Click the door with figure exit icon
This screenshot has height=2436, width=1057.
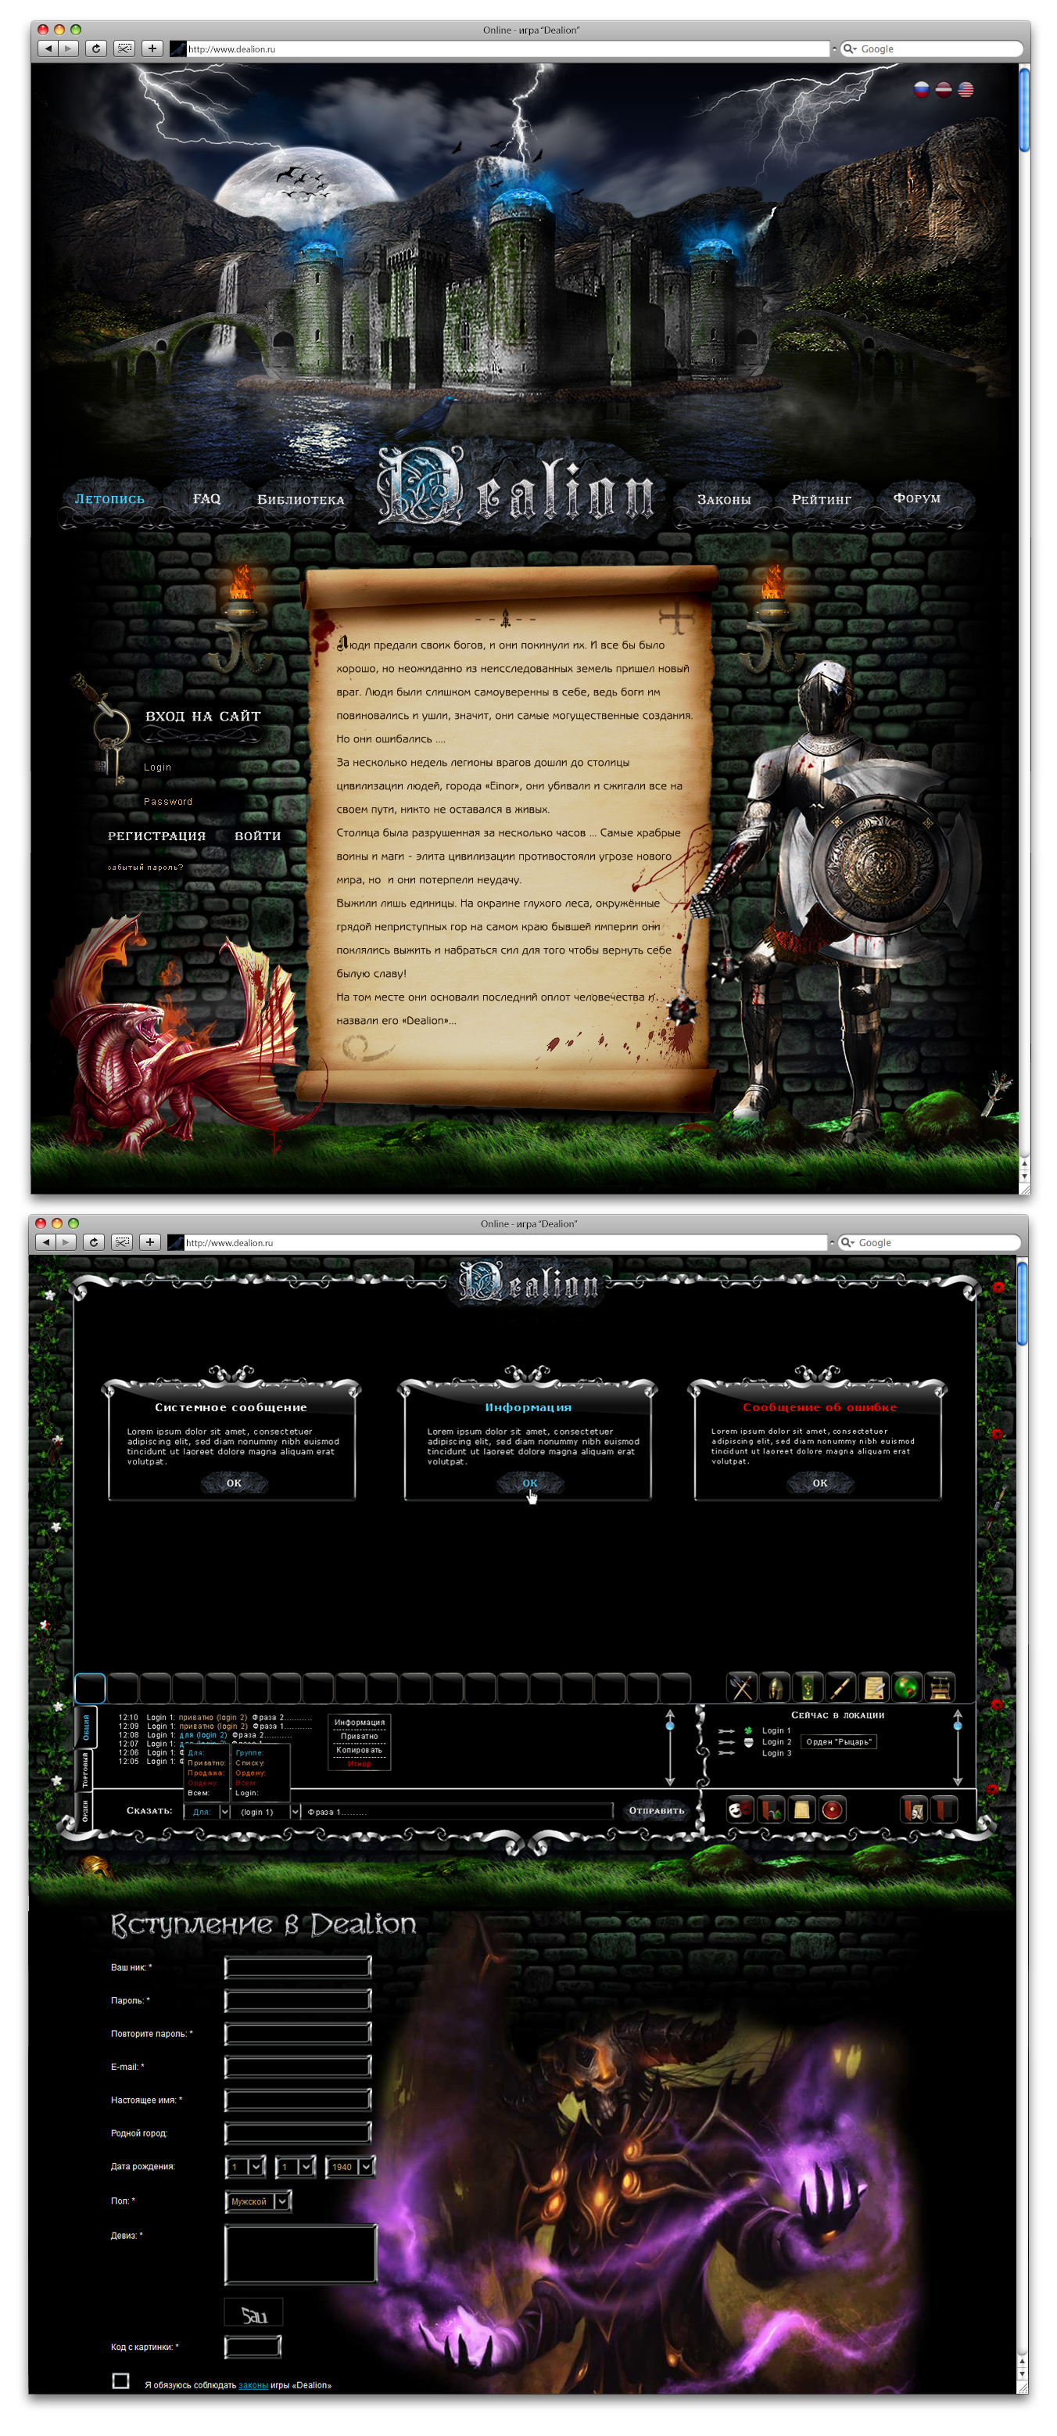(x=914, y=1810)
